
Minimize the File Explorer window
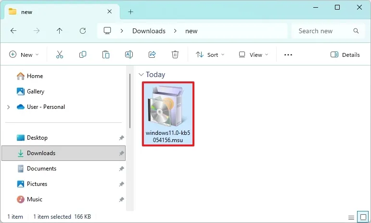(x=316, y=7)
